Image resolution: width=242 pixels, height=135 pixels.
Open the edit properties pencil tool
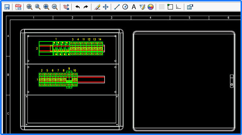pyautogui.click(x=142, y=7)
